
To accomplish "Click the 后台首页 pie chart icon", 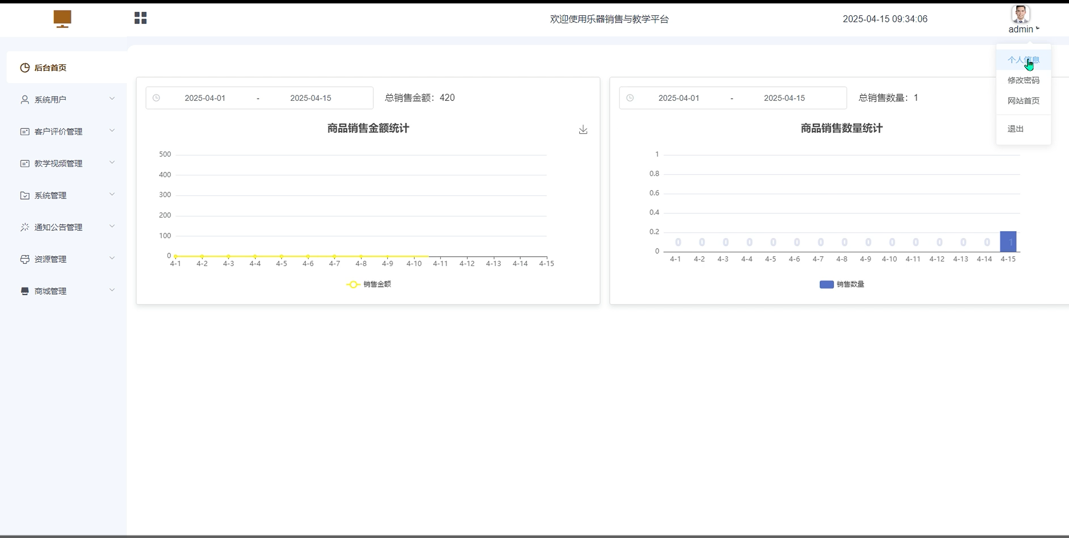I will tap(25, 68).
